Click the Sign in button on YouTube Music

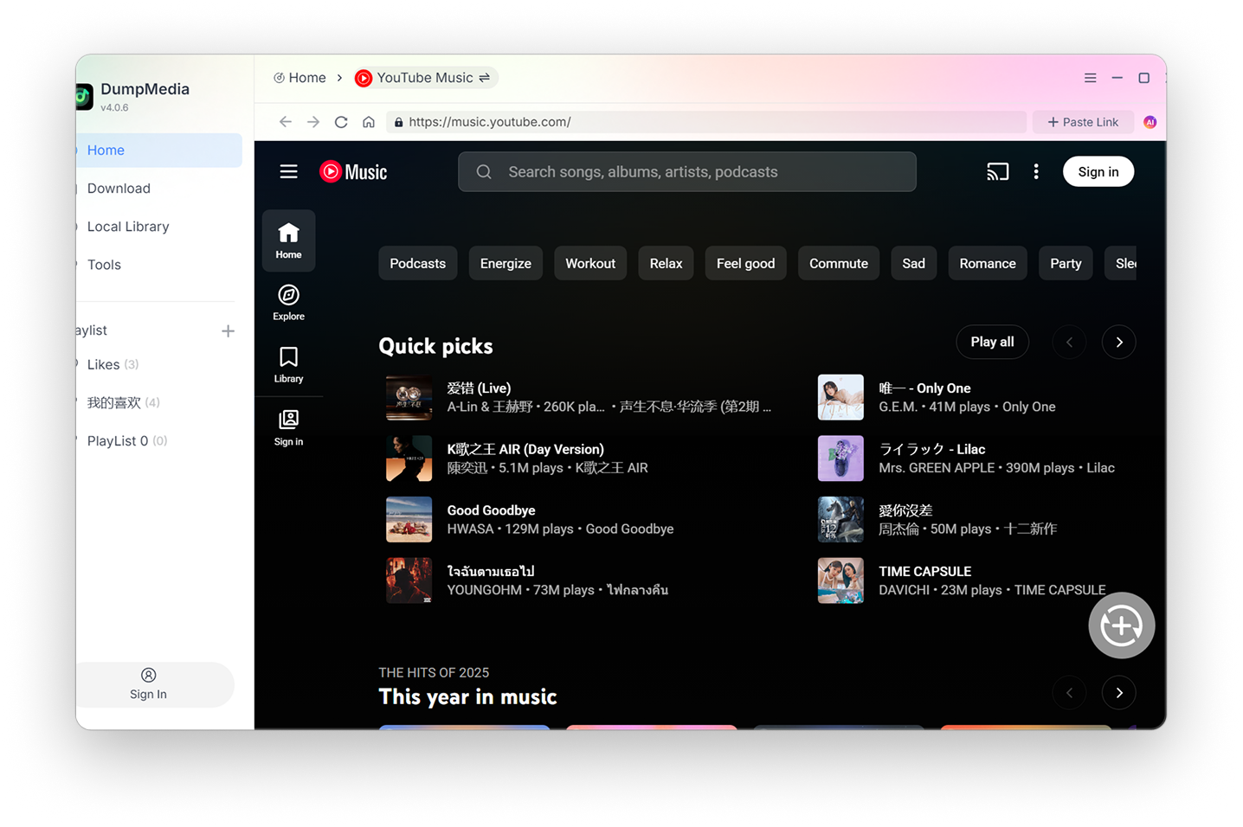1098,171
